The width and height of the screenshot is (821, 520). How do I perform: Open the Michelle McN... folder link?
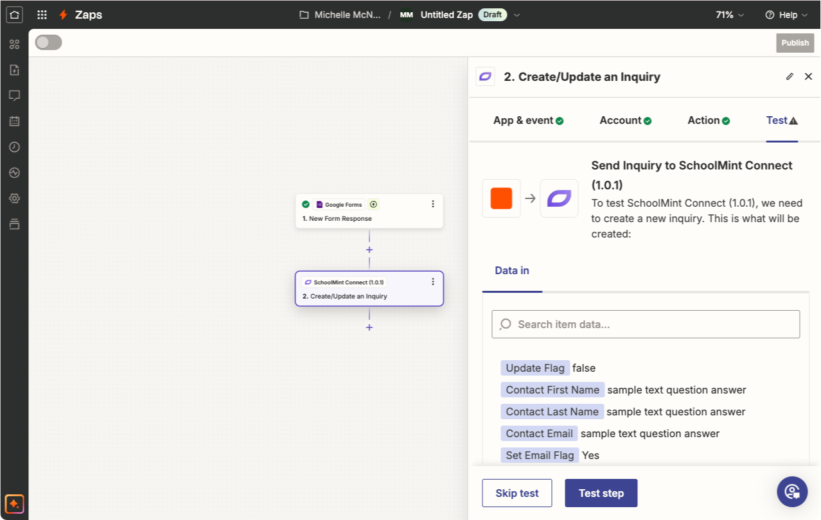348,15
